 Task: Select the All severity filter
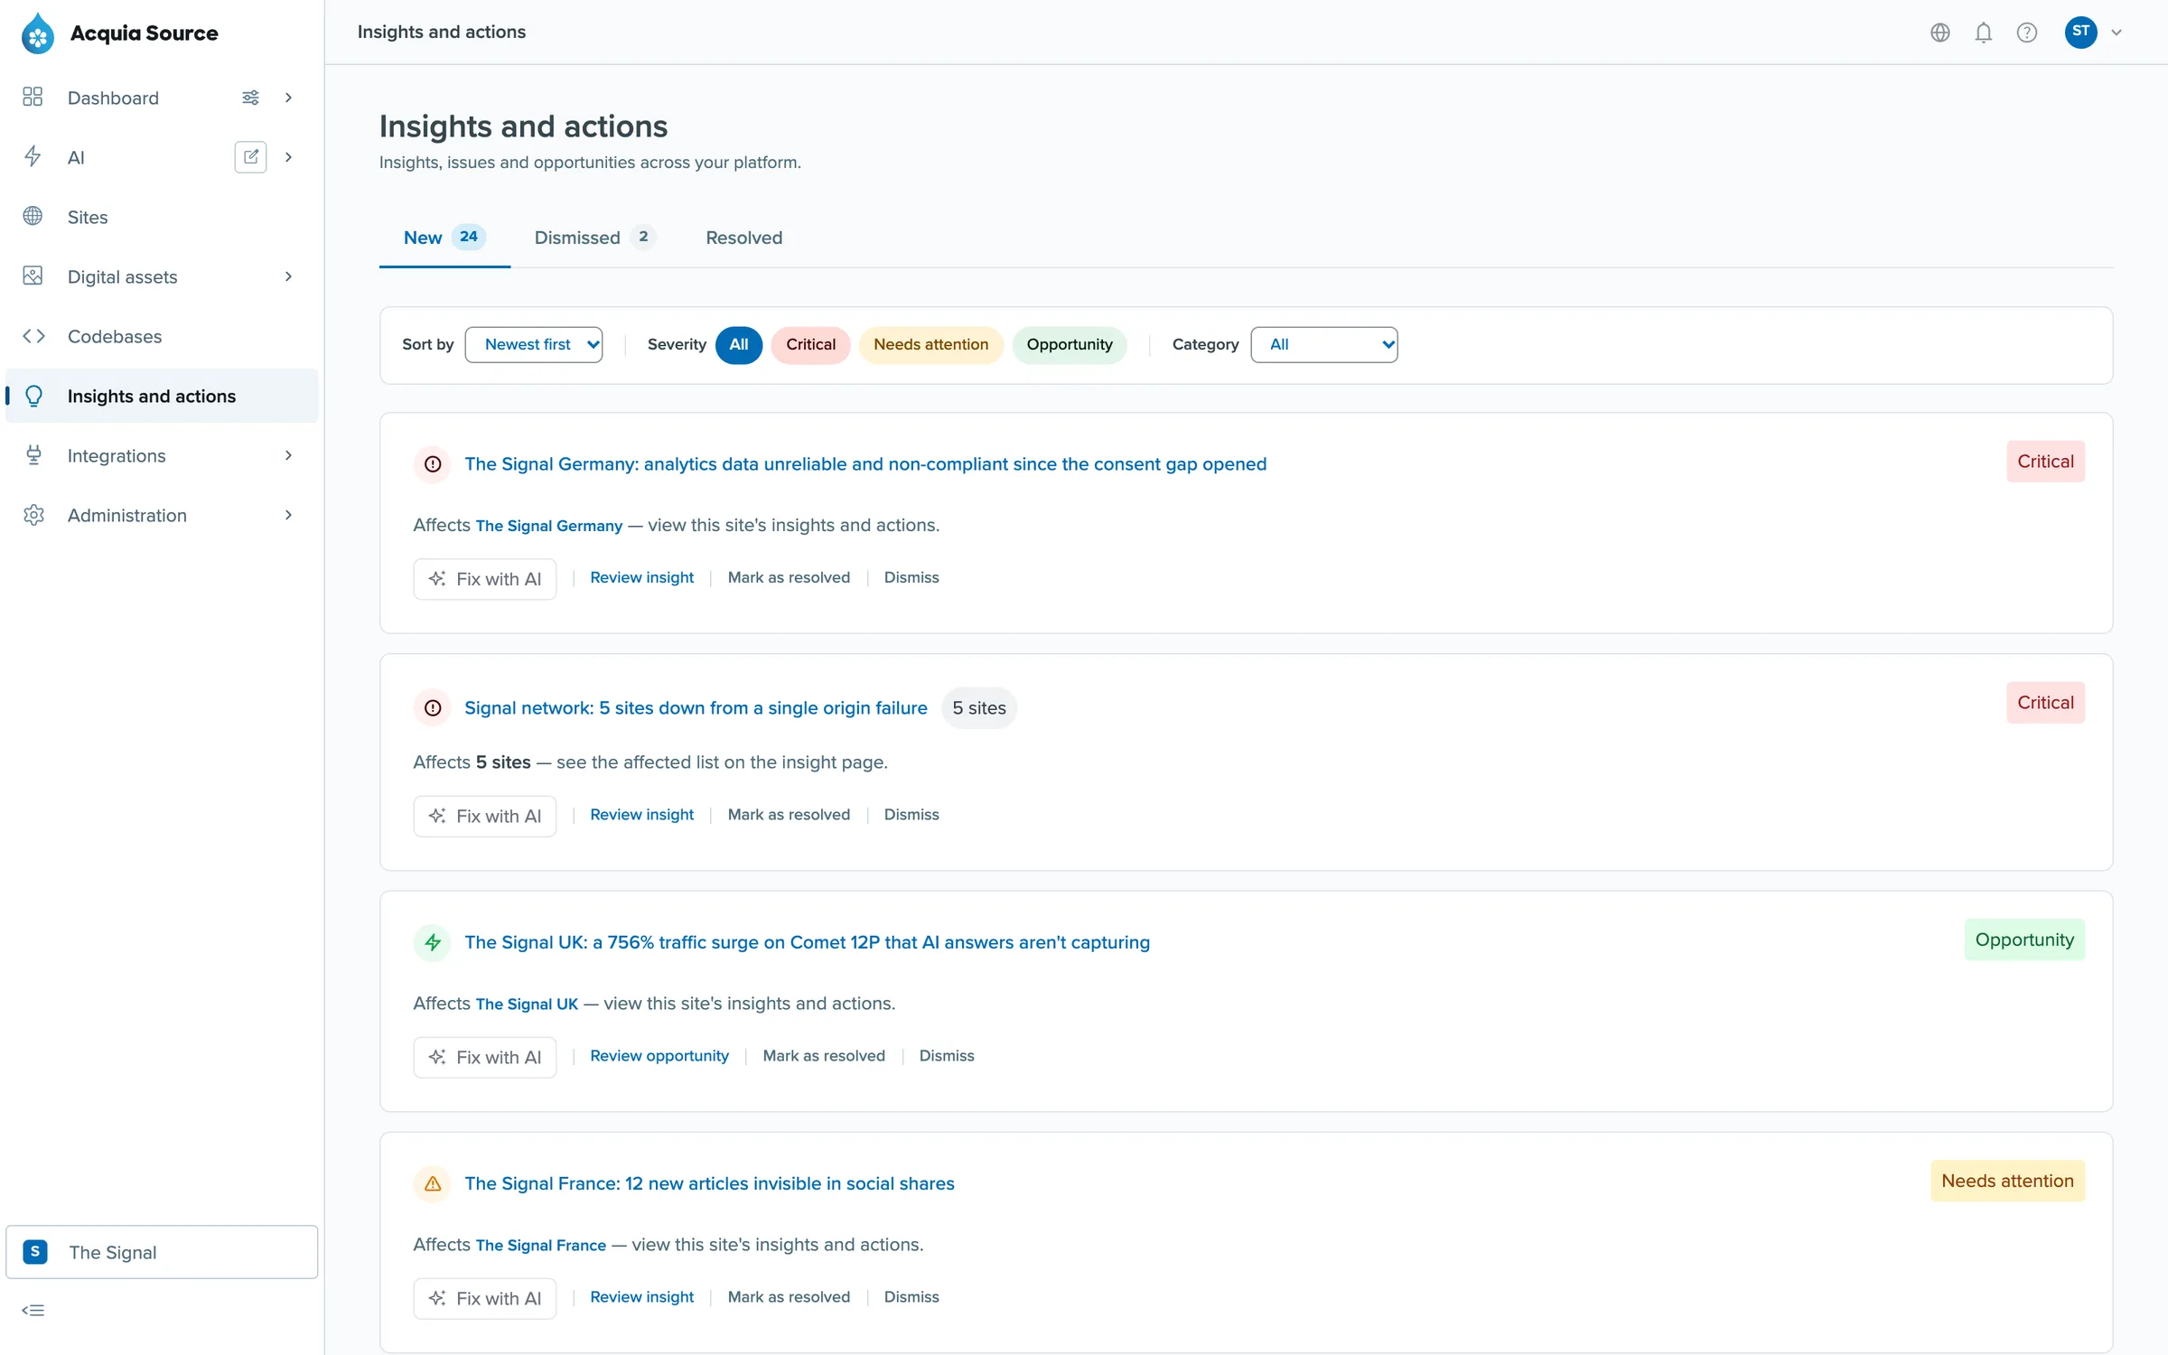(x=739, y=345)
